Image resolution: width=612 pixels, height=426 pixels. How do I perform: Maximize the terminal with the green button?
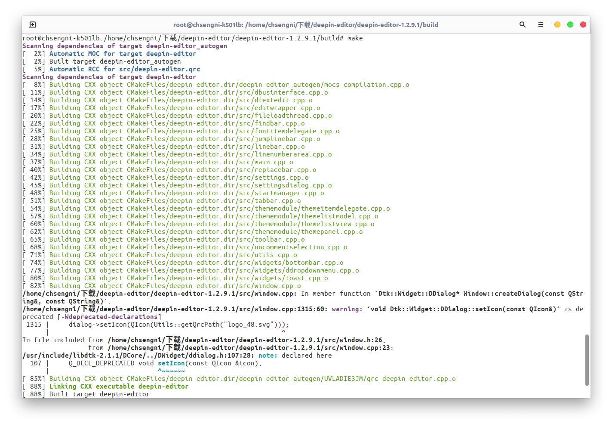point(570,25)
